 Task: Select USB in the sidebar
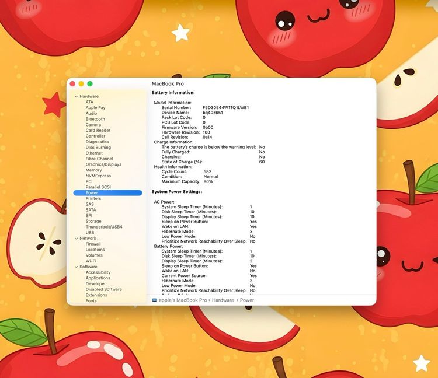[90, 233]
